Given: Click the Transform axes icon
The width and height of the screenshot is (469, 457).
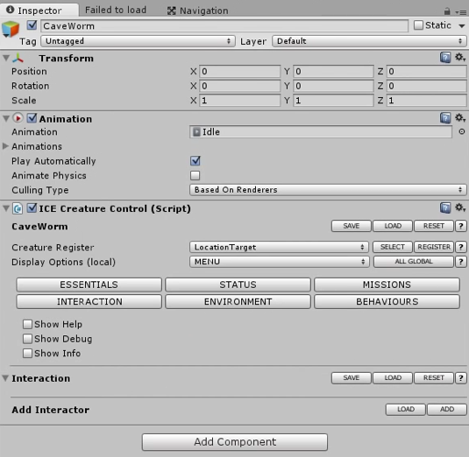Looking at the screenshot, I should (18, 58).
